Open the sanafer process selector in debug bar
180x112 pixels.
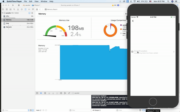pos(76,93)
